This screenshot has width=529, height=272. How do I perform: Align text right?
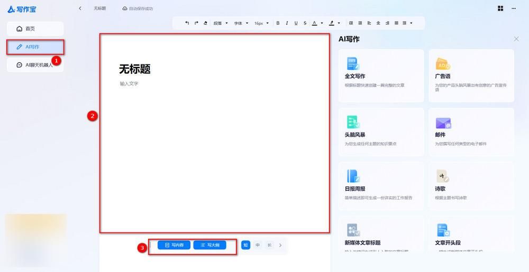387,23
